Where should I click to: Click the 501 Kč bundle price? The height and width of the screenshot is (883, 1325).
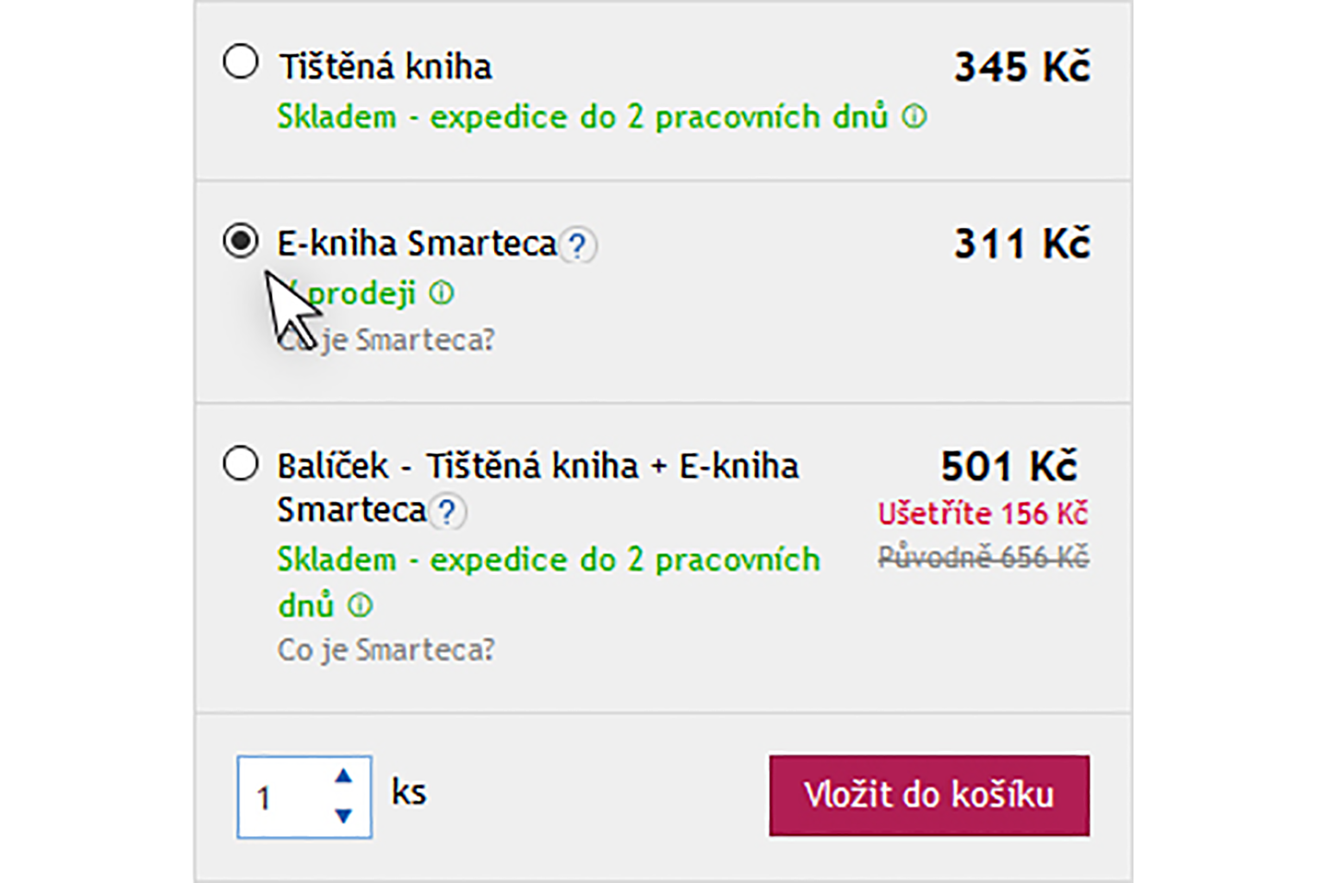pyautogui.click(x=1008, y=467)
